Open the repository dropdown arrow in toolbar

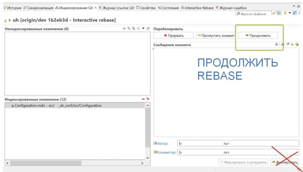click(x=290, y=13)
